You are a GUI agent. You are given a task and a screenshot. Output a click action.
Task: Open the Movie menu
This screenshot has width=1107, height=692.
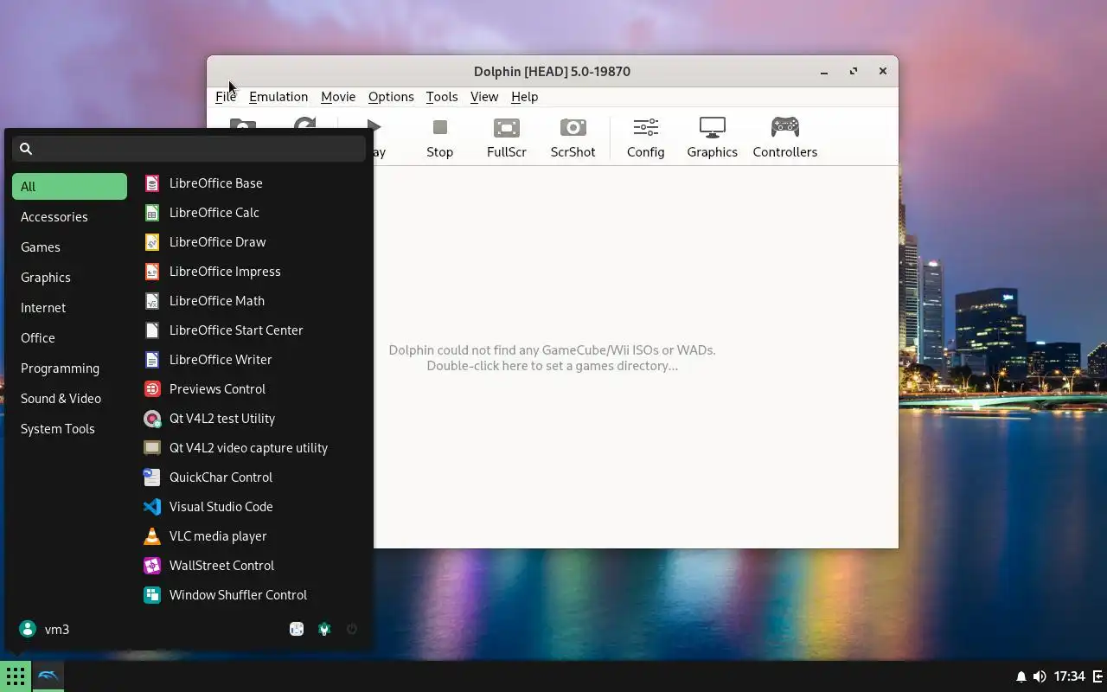(x=338, y=97)
